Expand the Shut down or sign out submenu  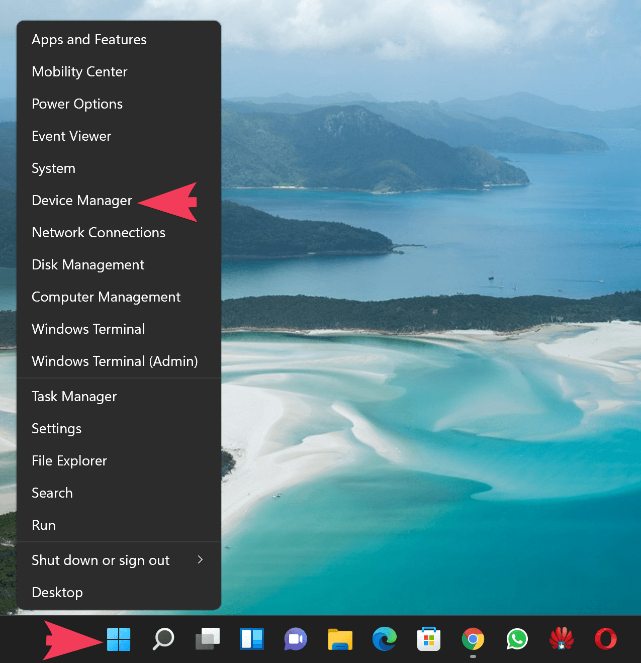(x=101, y=560)
